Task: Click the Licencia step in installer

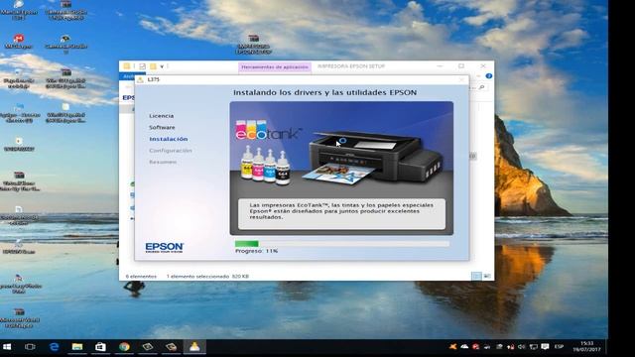Action: (161, 116)
